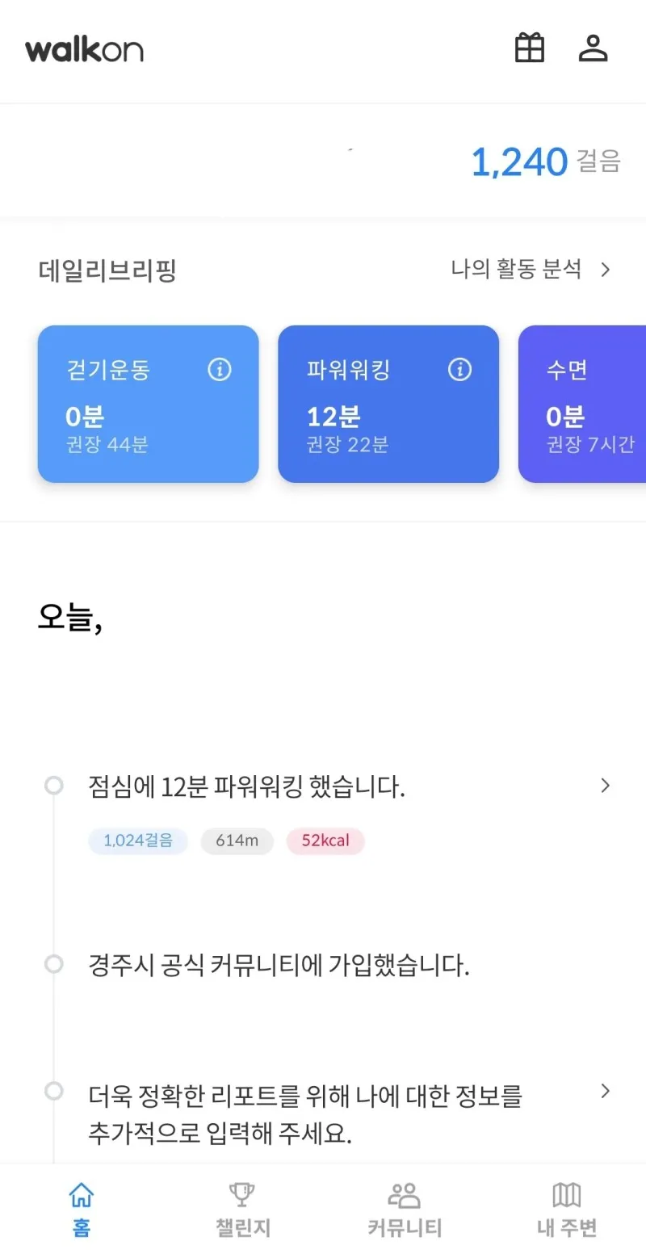Tap the people icon for 커뮤니티
The width and height of the screenshot is (646, 1258).
click(x=405, y=1195)
